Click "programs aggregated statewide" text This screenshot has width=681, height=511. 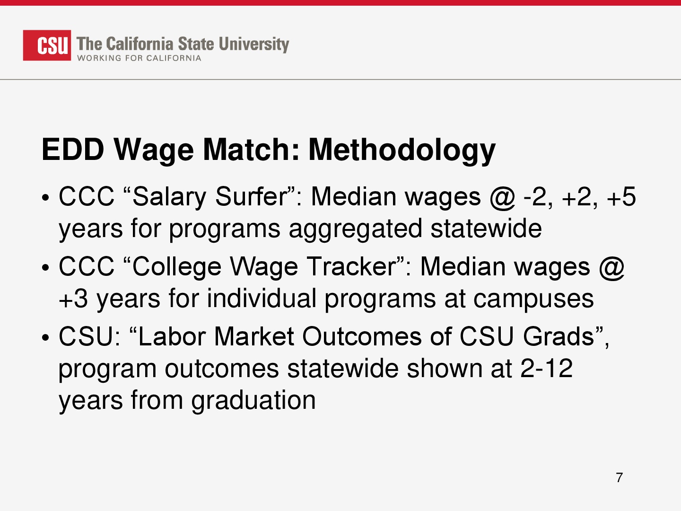(x=355, y=229)
